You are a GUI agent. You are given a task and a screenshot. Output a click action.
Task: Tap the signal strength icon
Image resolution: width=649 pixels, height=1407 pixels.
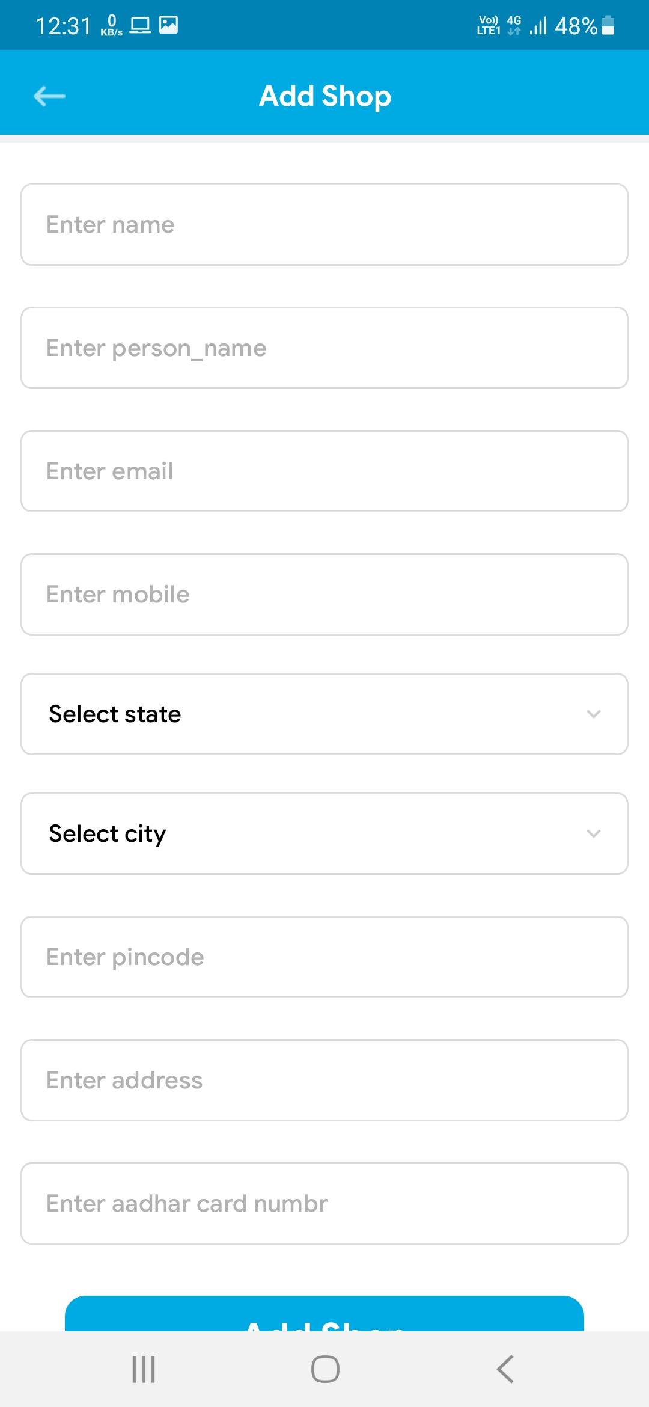538,26
